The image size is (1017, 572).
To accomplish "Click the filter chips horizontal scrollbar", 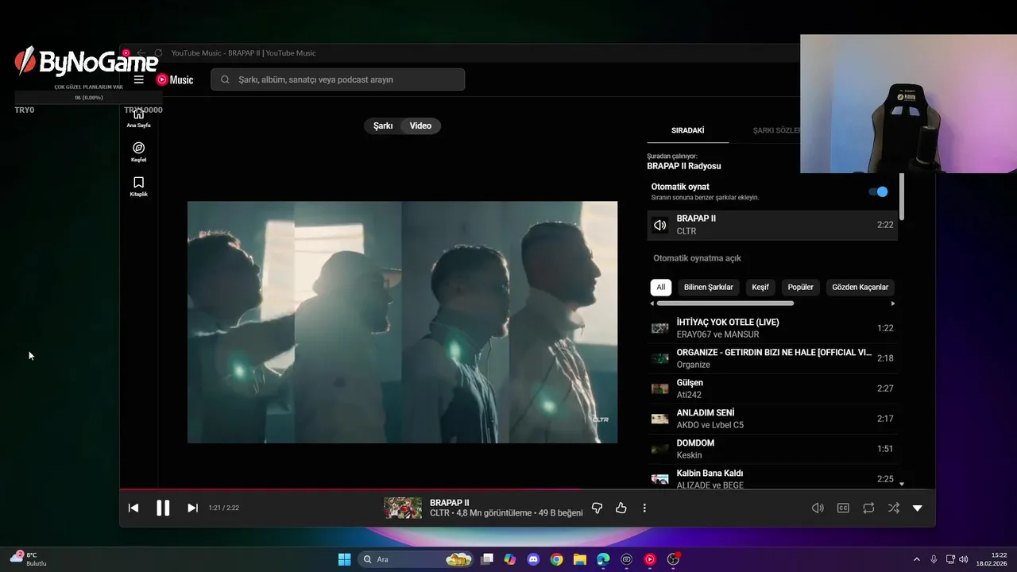I will [725, 303].
